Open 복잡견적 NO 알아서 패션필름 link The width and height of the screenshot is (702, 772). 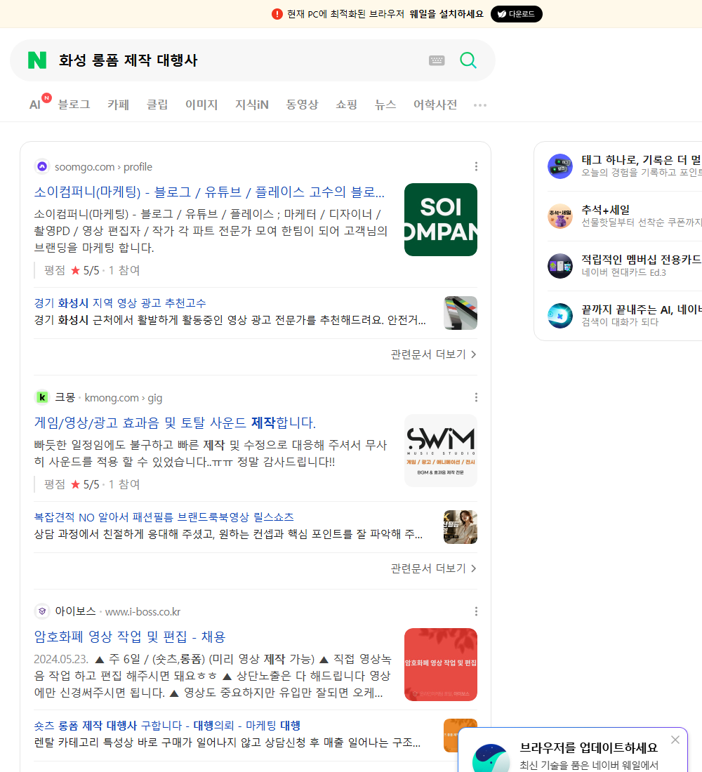(x=164, y=517)
